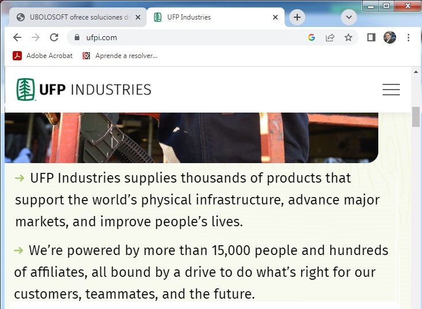The width and height of the screenshot is (422, 309).
Task: Toggle the browser side panel
Action: pos(371,37)
